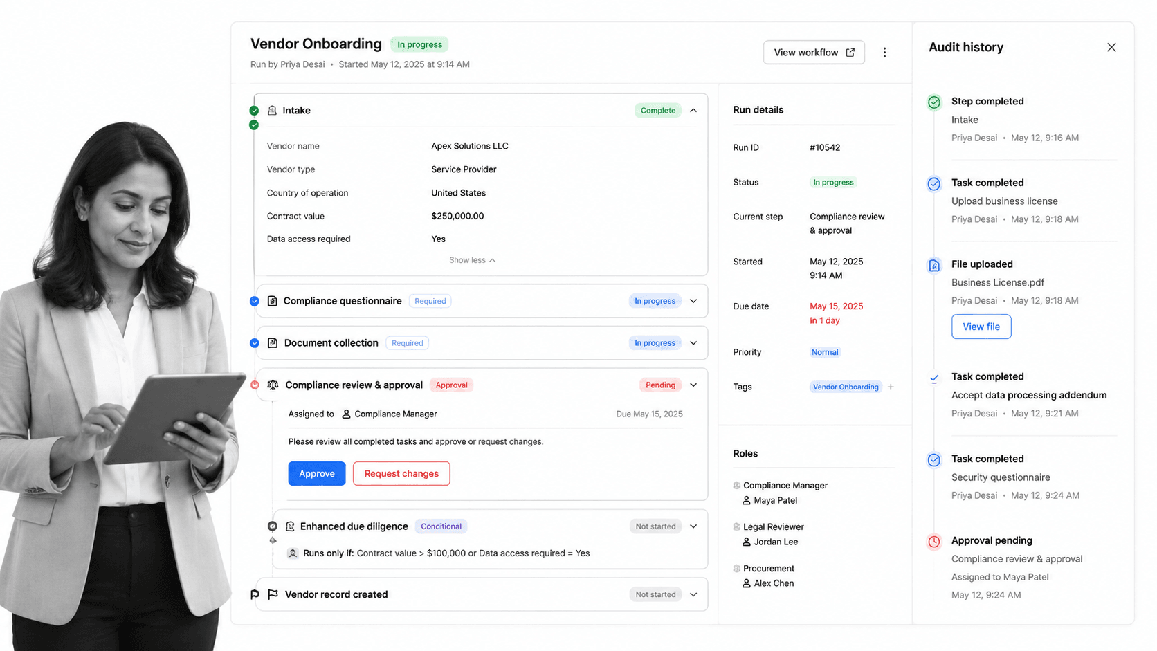Click the Complete badge on Intake
The height and width of the screenshot is (651, 1157).
657,111
